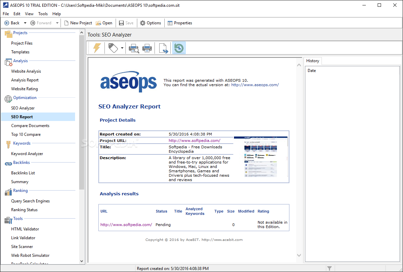Select the highlighted SEO Report item
This screenshot has width=403, height=272.
pyautogui.click(x=38, y=117)
